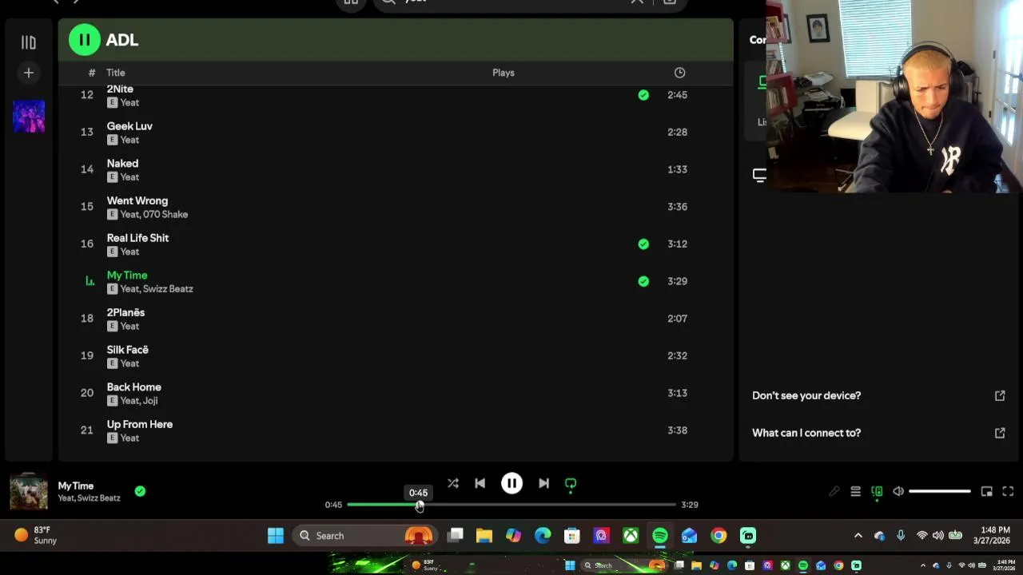The width and height of the screenshot is (1023, 575).
Task: Open external link icon beside Don't see your device
Action: [x=1000, y=395]
